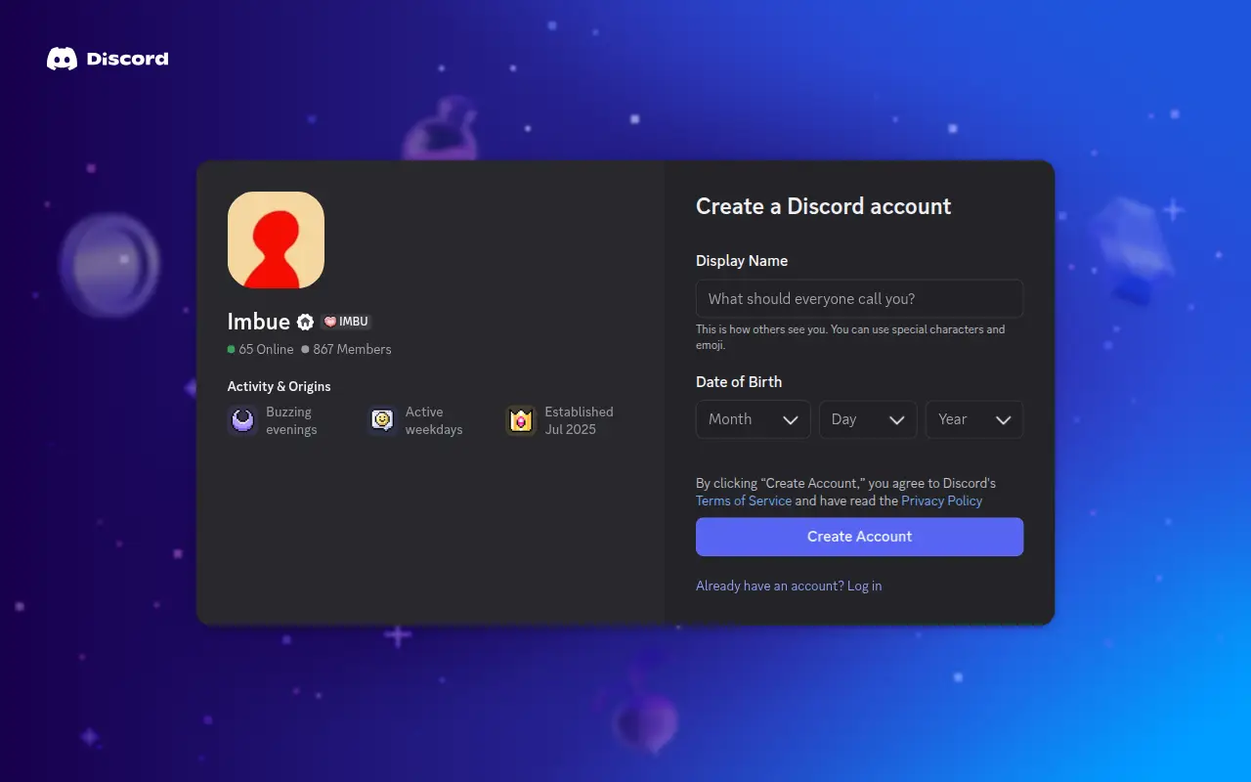The width and height of the screenshot is (1251, 782).
Task: Open the Privacy Policy link
Action: tap(941, 500)
